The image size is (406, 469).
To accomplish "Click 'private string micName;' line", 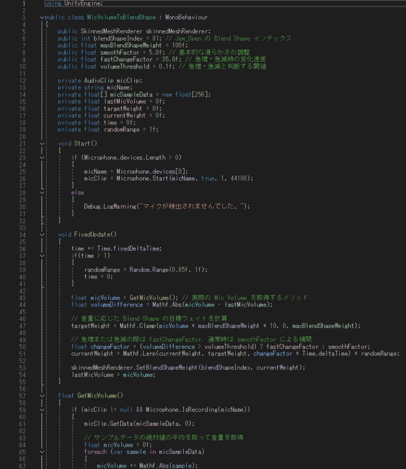I will point(95,87).
